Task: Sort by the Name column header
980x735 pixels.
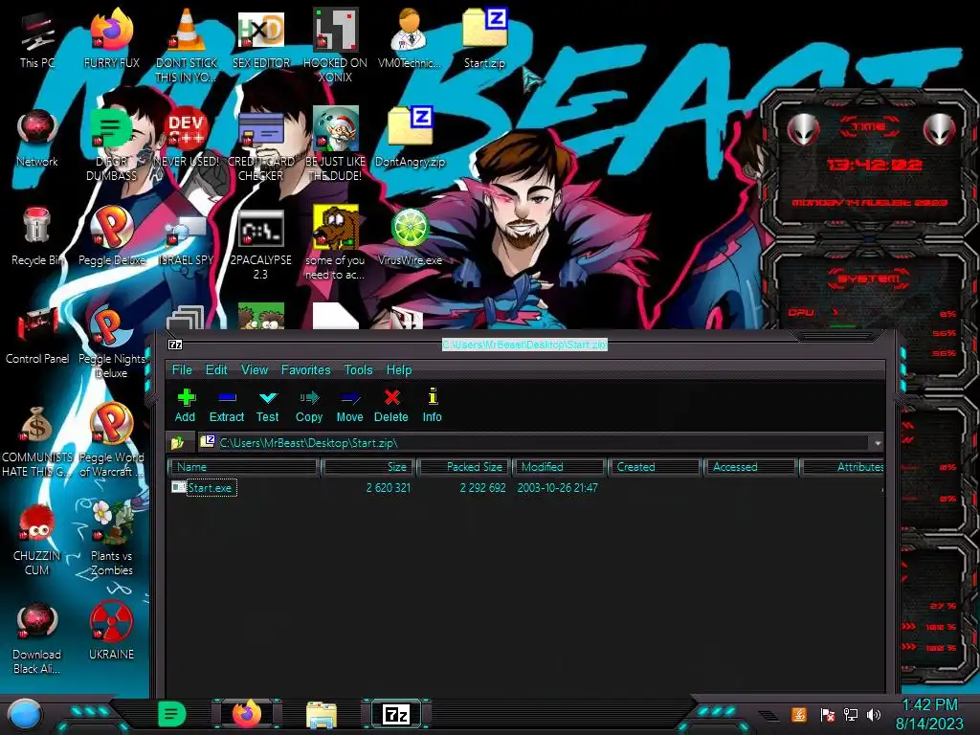Action: click(x=244, y=467)
